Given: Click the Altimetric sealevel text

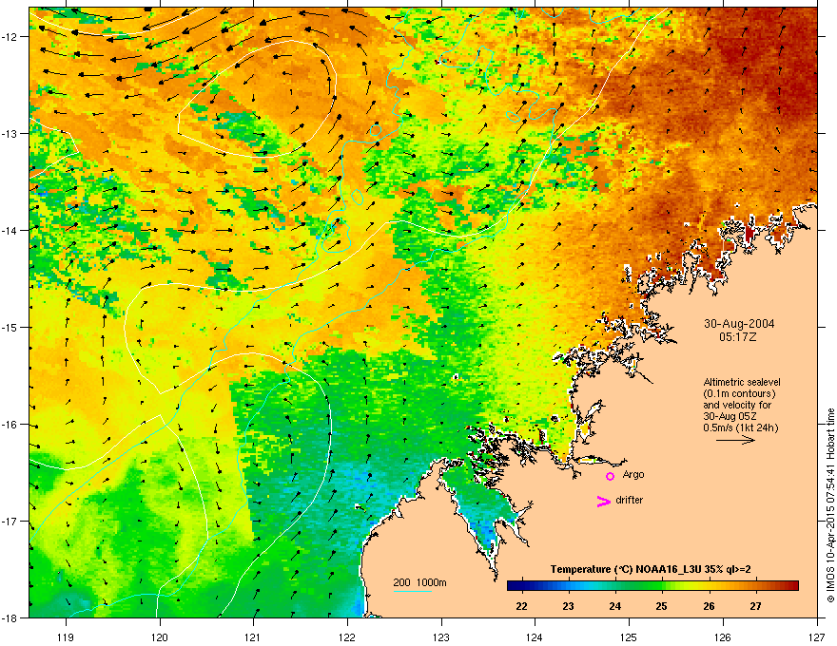Looking at the screenshot, I should point(742,382).
